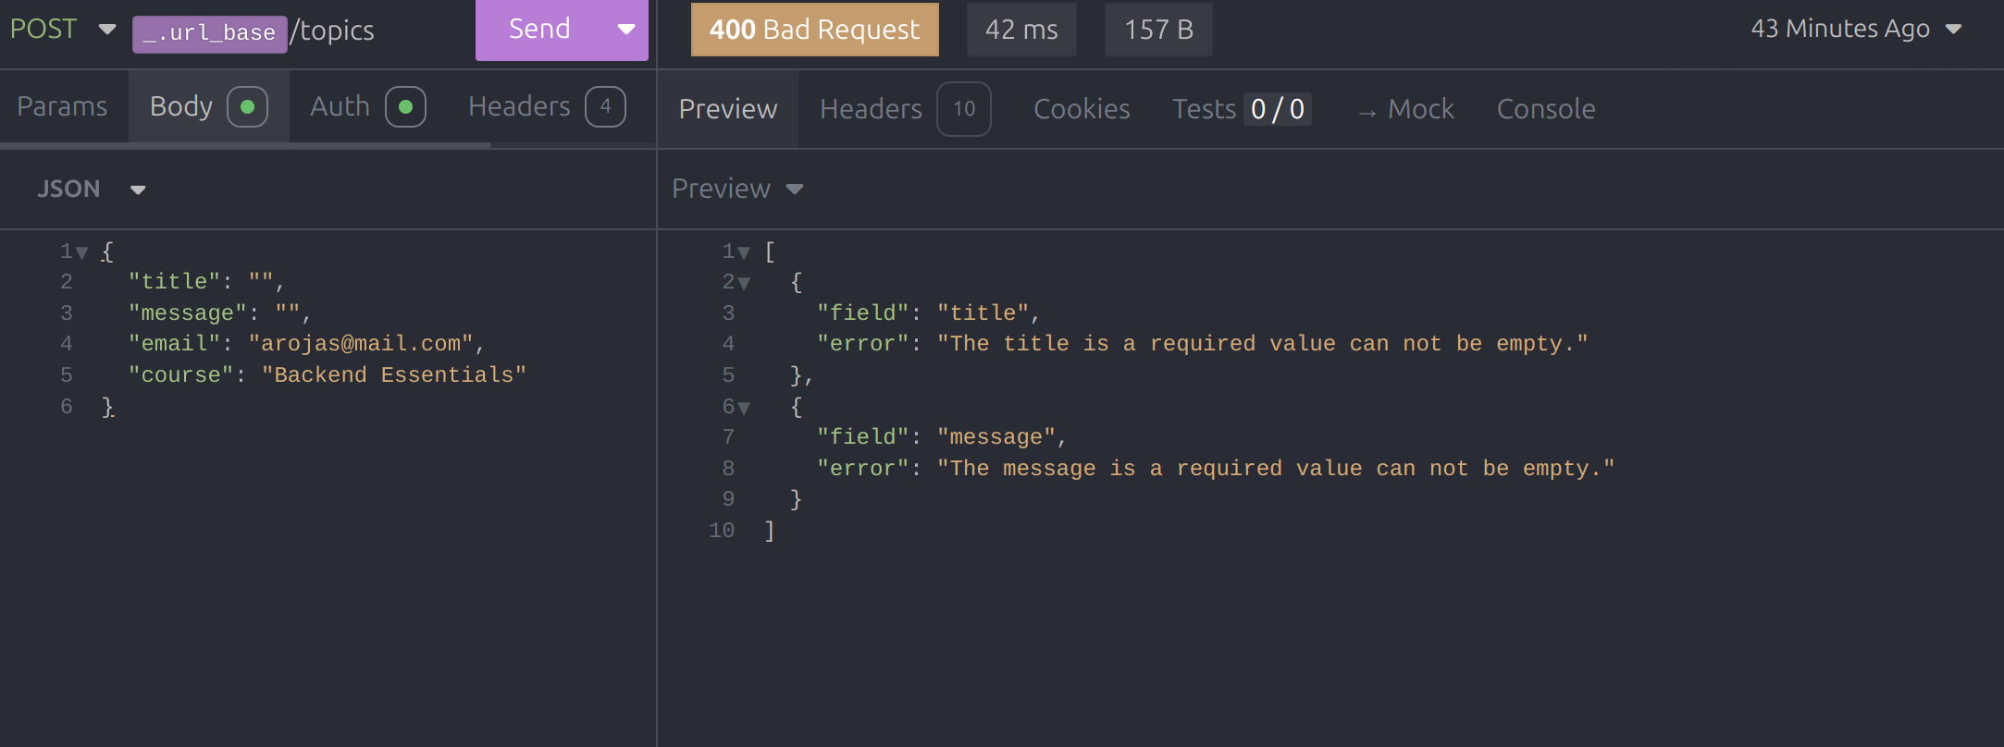Select the response Preview tab
The width and height of the screenshot is (2004, 747).
tap(728, 109)
